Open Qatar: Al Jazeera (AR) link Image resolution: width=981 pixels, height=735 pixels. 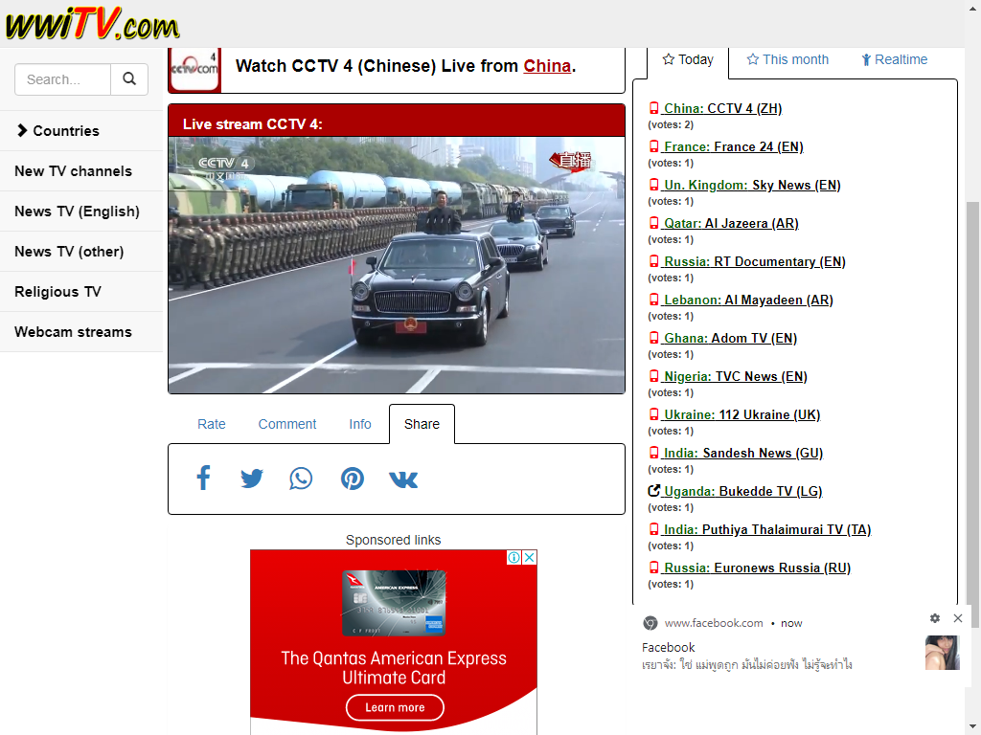[x=723, y=224]
